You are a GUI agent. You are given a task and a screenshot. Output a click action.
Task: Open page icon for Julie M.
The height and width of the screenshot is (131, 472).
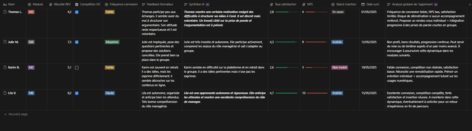click(5, 42)
